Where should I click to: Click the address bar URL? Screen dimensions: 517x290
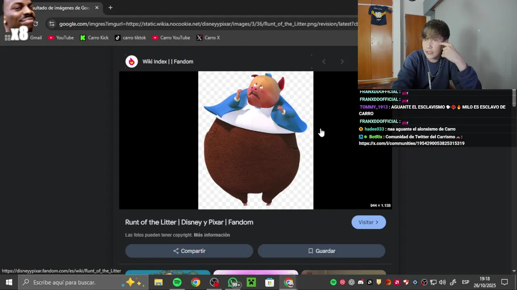click(x=208, y=24)
